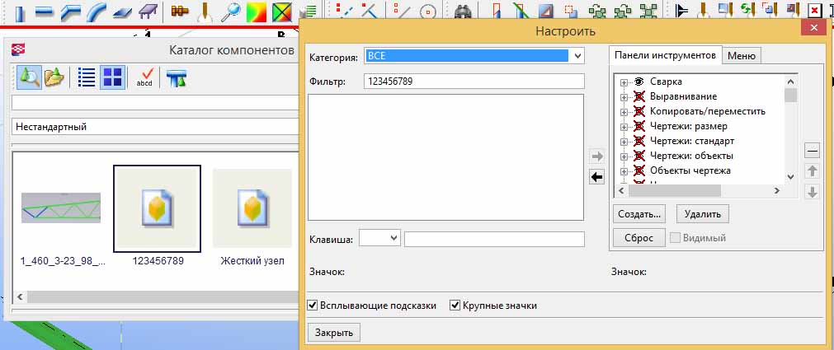
Task: Open the Клавиша modifier dropdown
Action: pos(394,238)
